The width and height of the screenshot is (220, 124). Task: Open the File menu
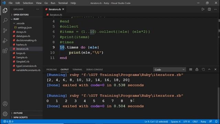11,3
